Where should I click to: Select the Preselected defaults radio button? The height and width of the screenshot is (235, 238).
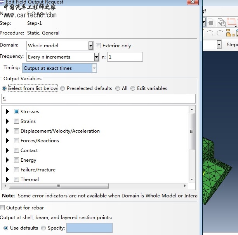click(63, 88)
